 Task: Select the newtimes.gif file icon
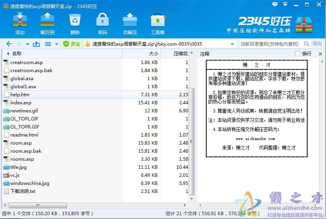coord(7,111)
